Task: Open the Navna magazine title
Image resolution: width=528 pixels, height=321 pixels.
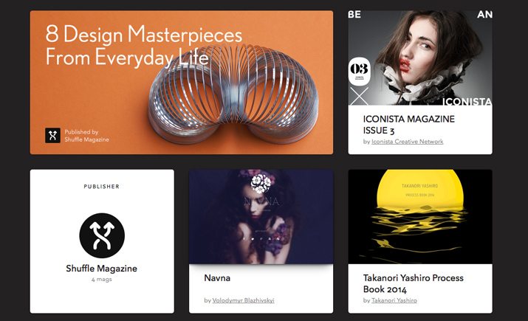Action: (217, 278)
